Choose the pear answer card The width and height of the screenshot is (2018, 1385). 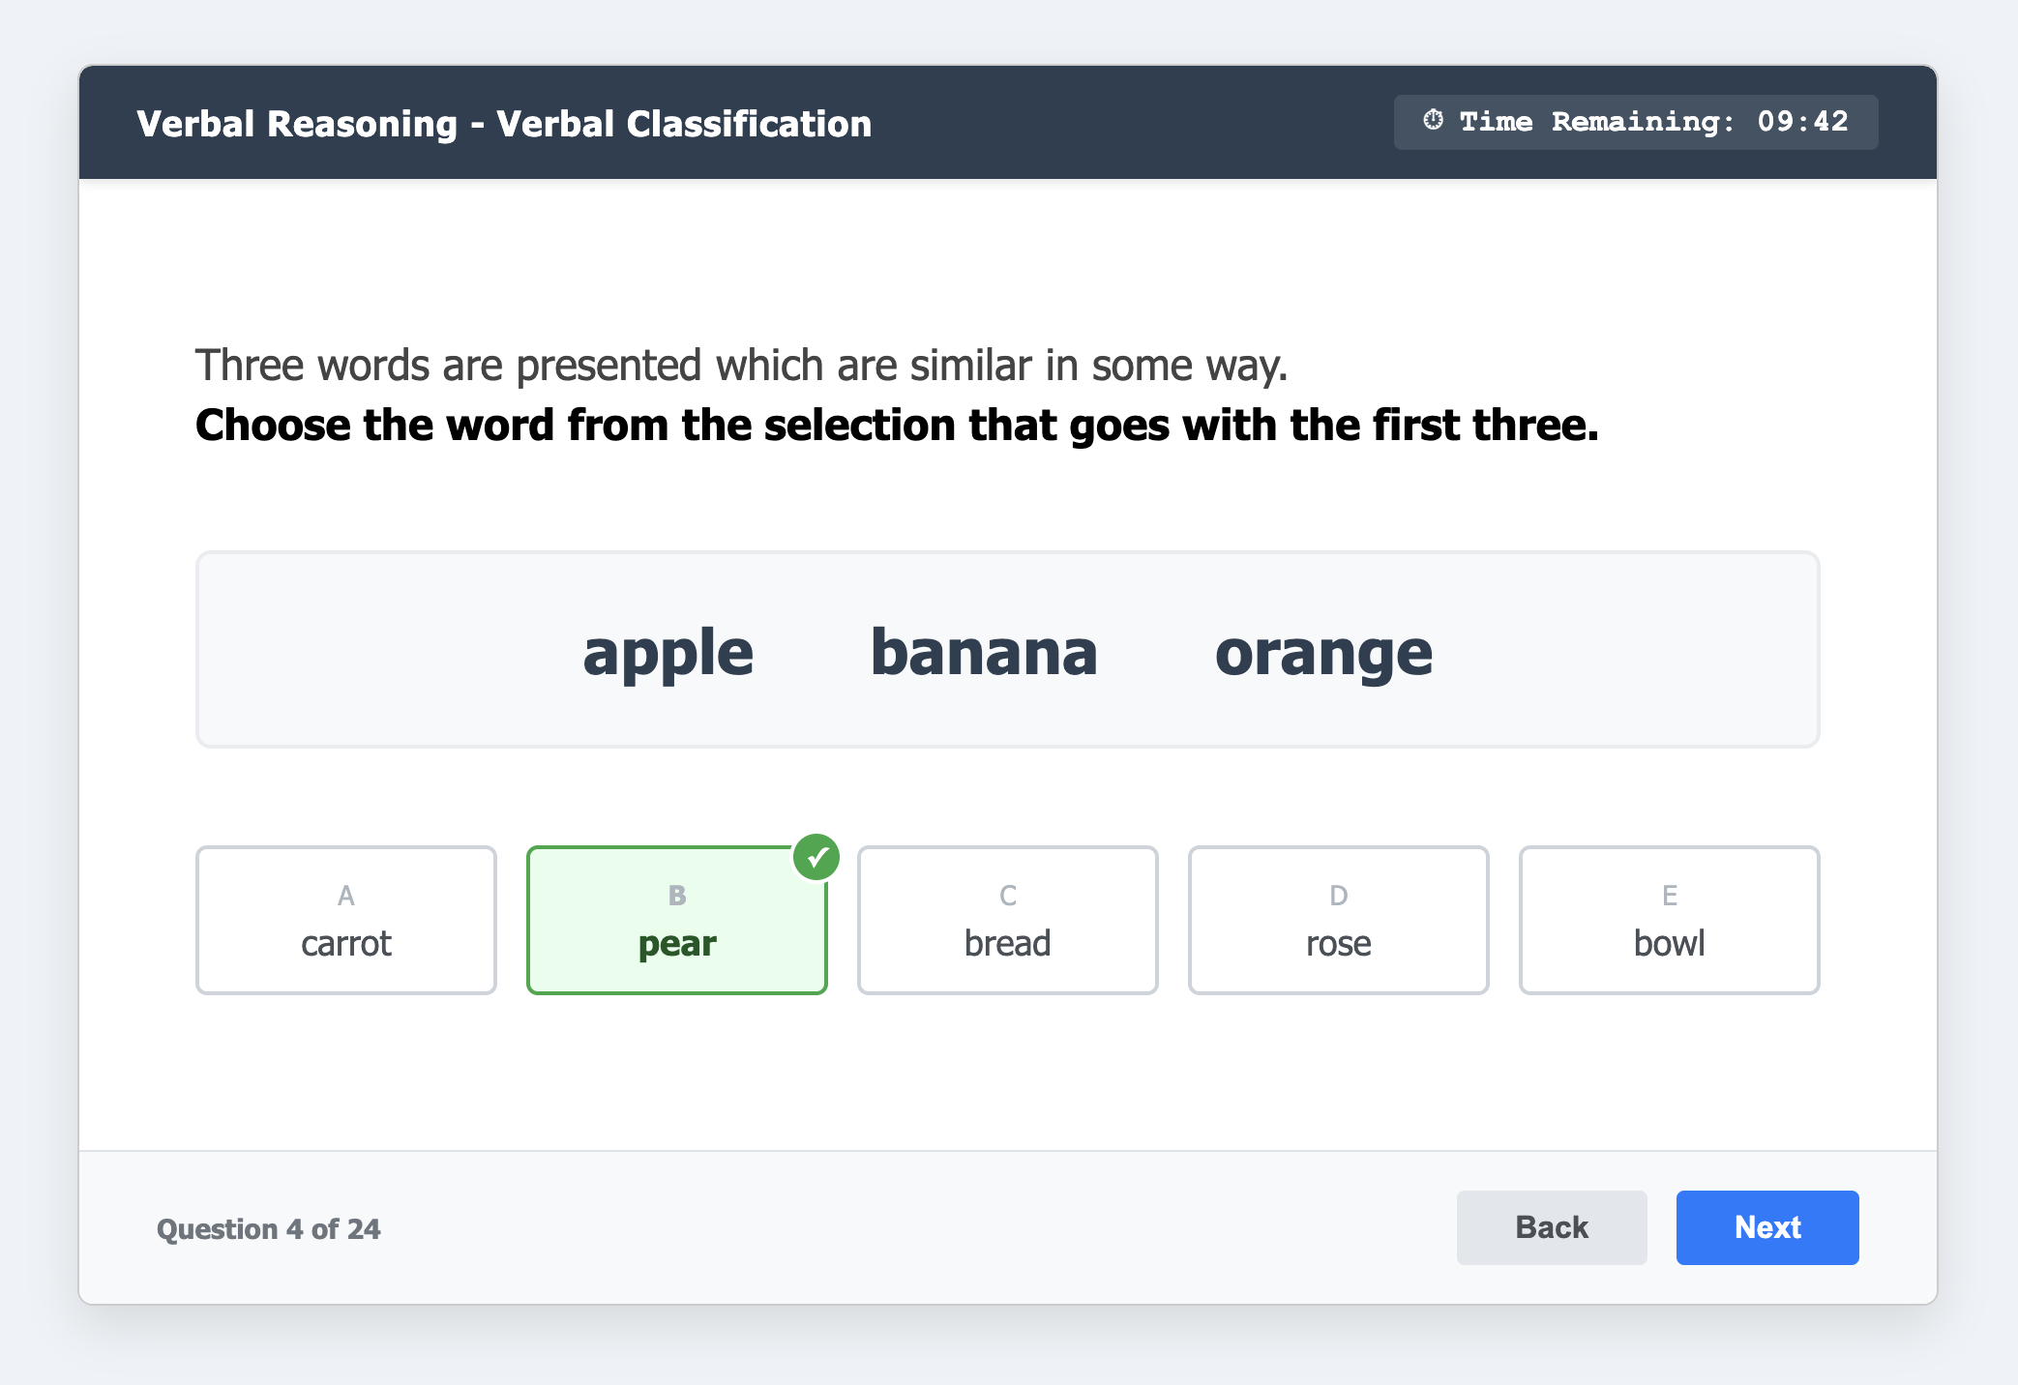676,920
